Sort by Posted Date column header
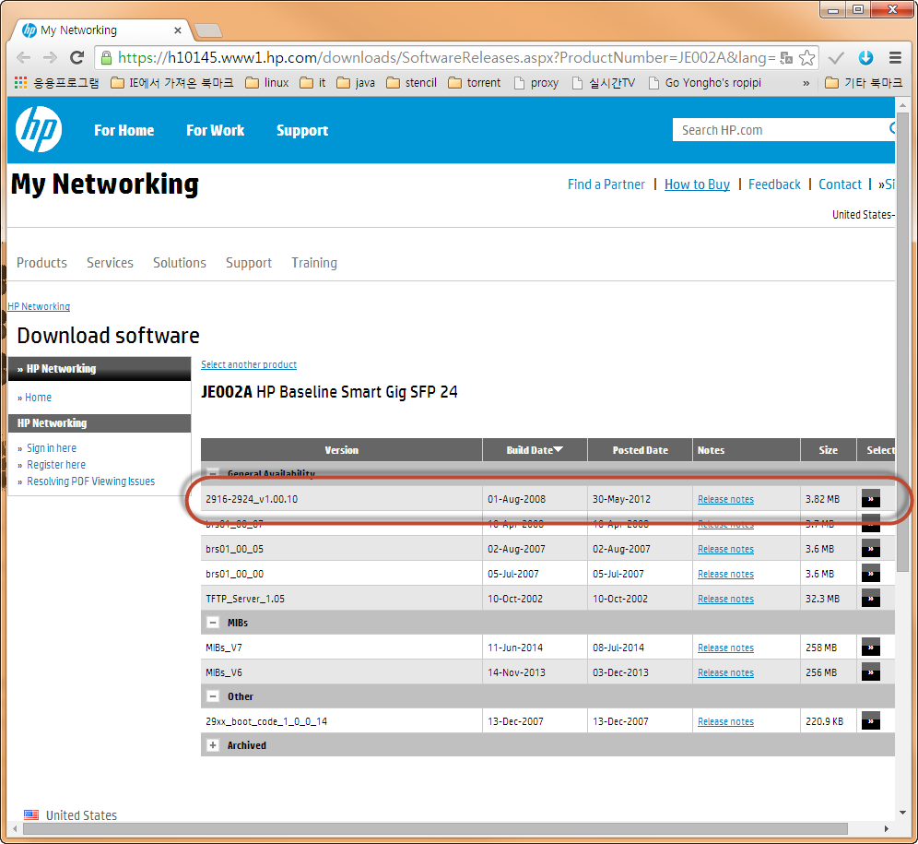The width and height of the screenshot is (918, 844). pos(640,449)
